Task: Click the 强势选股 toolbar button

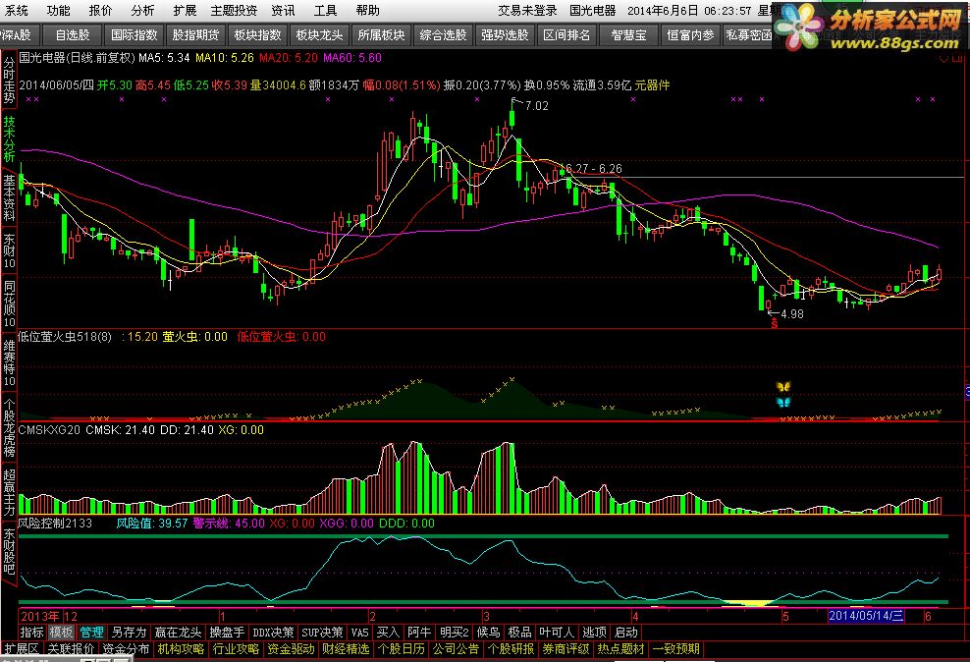Action: point(506,35)
